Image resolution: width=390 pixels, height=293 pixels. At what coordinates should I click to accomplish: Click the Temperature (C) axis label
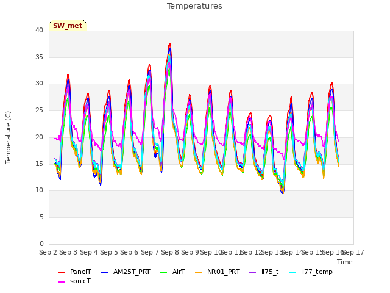point(8,137)
